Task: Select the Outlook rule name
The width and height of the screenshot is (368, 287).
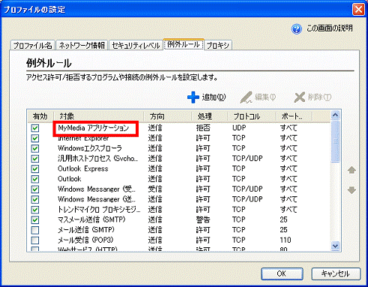Action: [70, 179]
